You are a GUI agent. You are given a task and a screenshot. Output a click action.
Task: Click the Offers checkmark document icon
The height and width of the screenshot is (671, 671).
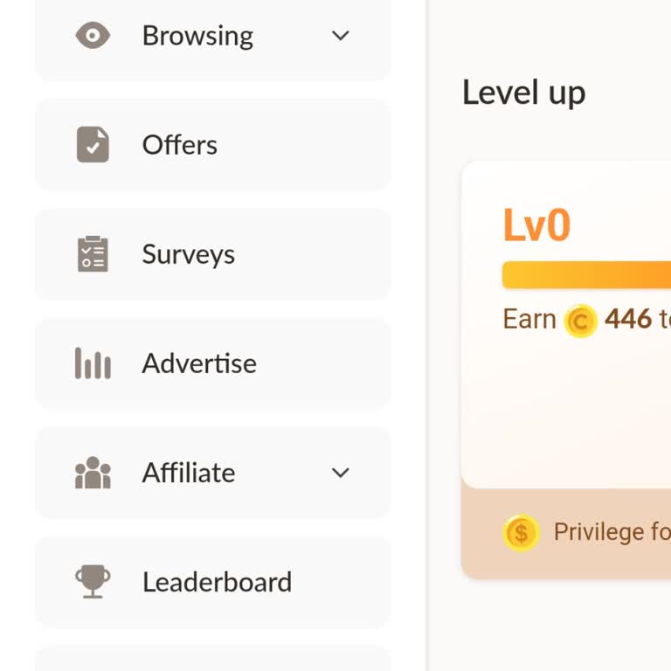point(93,145)
